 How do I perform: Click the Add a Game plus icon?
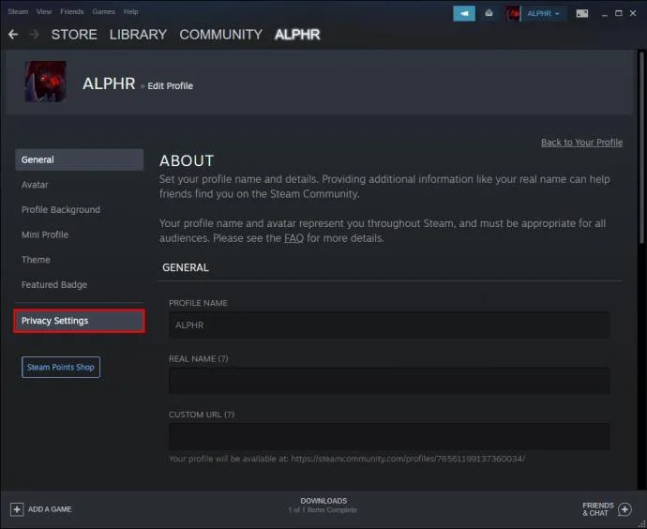click(x=17, y=509)
